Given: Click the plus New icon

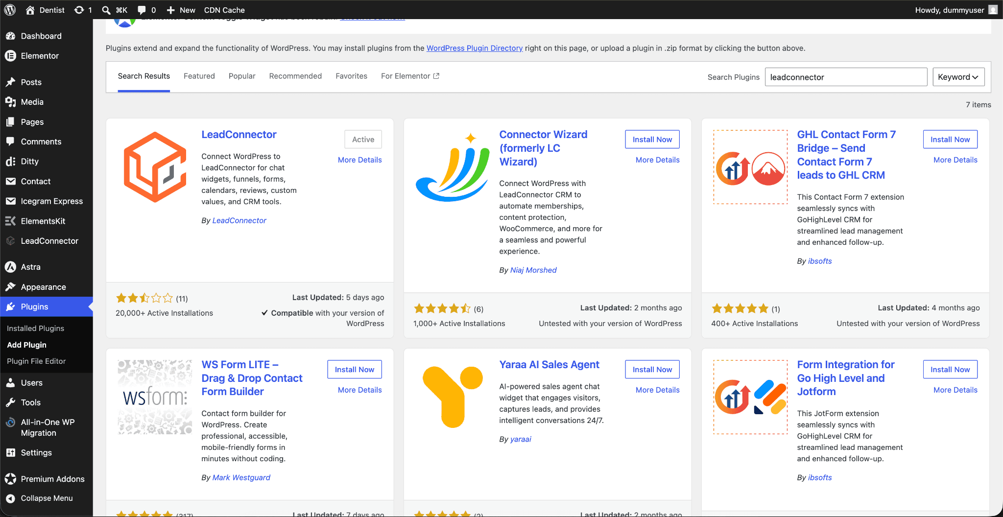Looking at the screenshot, I should [170, 10].
